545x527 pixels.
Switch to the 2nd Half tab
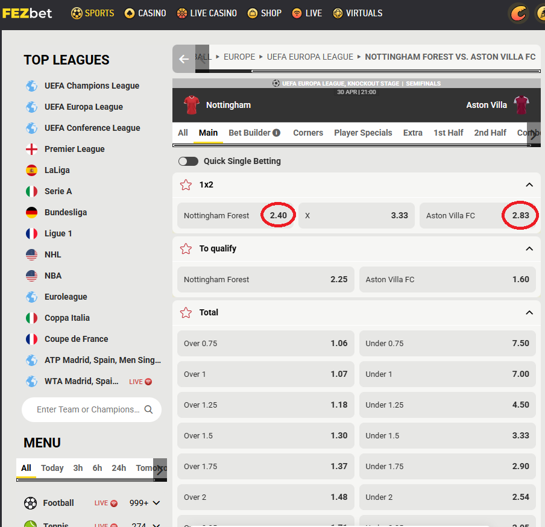pyautogui.click(x=490, y=133)
